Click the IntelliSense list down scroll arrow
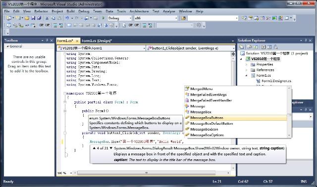This screenshot has height=187, width=317. (x=289, y=135)
